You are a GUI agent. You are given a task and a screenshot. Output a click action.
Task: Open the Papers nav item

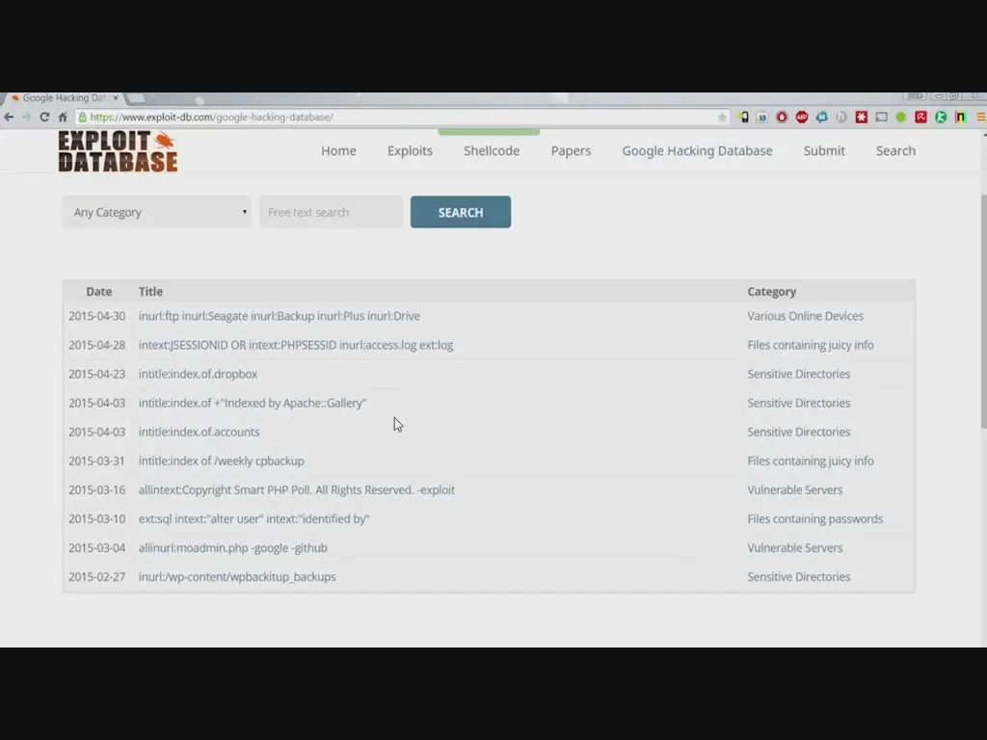click(571, 151)
